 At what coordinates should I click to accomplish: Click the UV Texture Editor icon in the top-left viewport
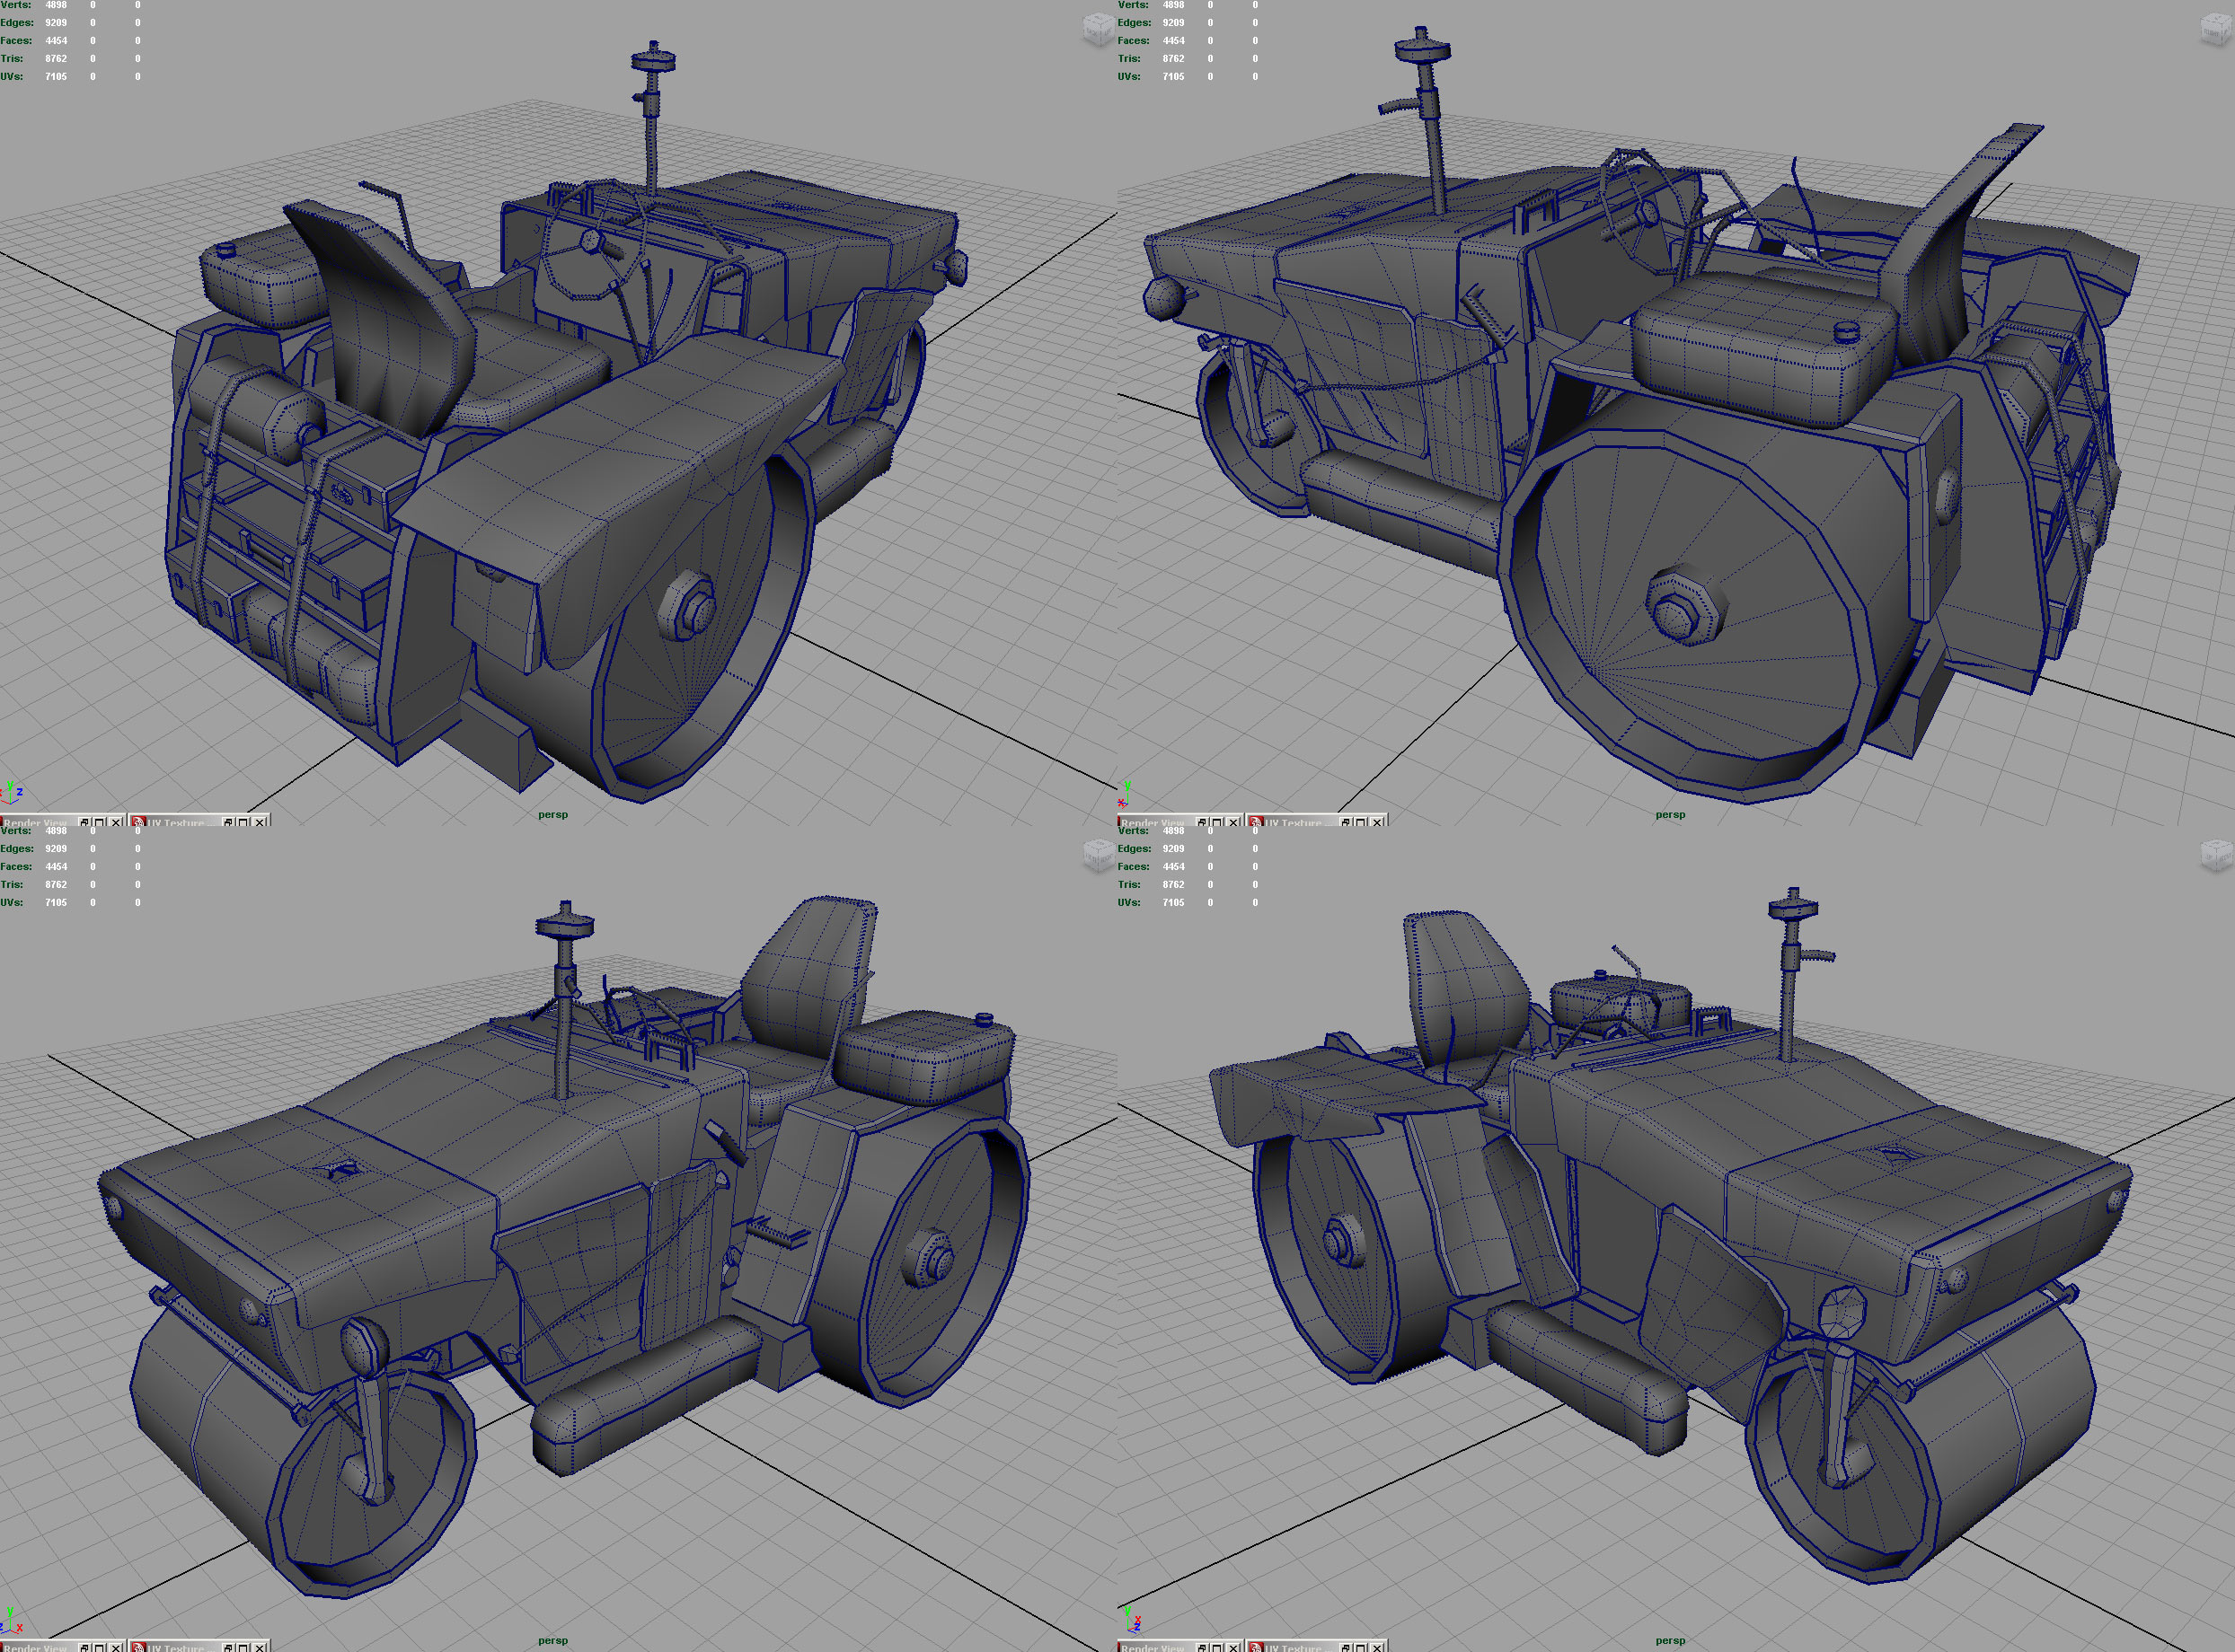pyautogui.click(x=138, y=822)
